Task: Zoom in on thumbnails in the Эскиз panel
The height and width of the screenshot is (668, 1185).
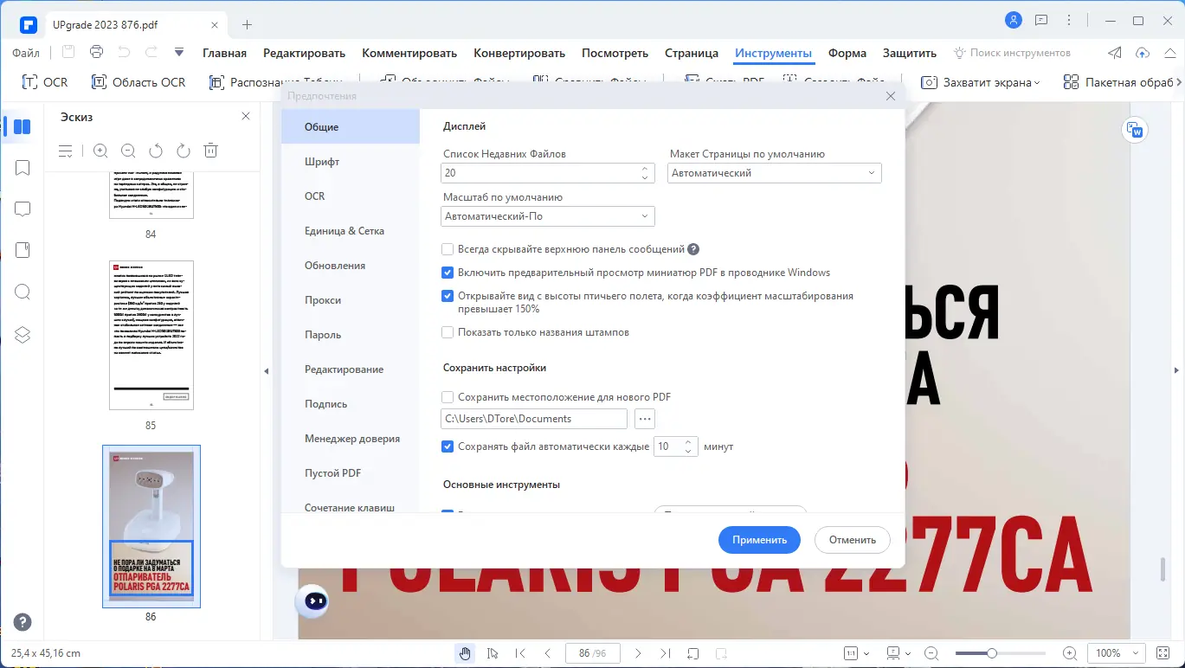Action: pyautogui.click(x=100, y=150)
